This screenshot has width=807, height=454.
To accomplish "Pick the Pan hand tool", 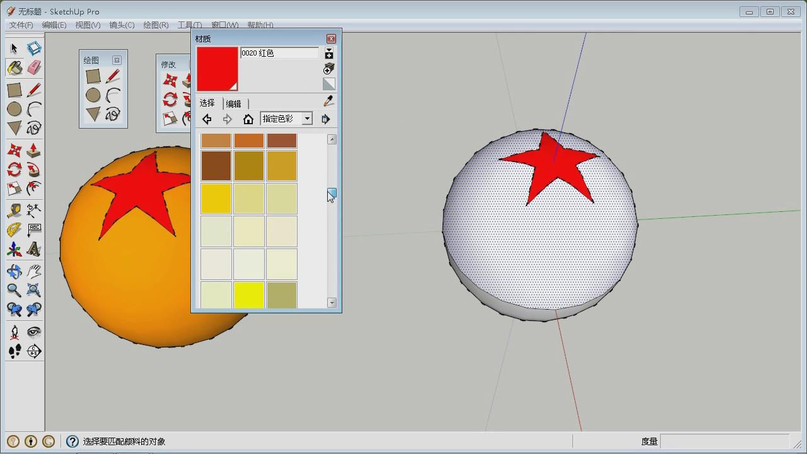I will point(34,271).
